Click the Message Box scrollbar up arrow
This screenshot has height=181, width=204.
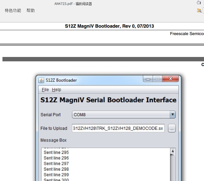coord(173,151)
